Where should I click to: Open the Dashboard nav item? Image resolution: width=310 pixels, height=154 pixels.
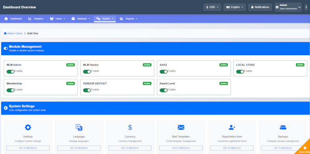(x=13, y=19)
